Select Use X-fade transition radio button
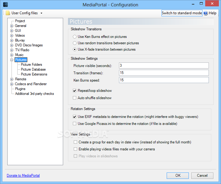The width and height of the screenshot is (221, 184). click(75, 49)
